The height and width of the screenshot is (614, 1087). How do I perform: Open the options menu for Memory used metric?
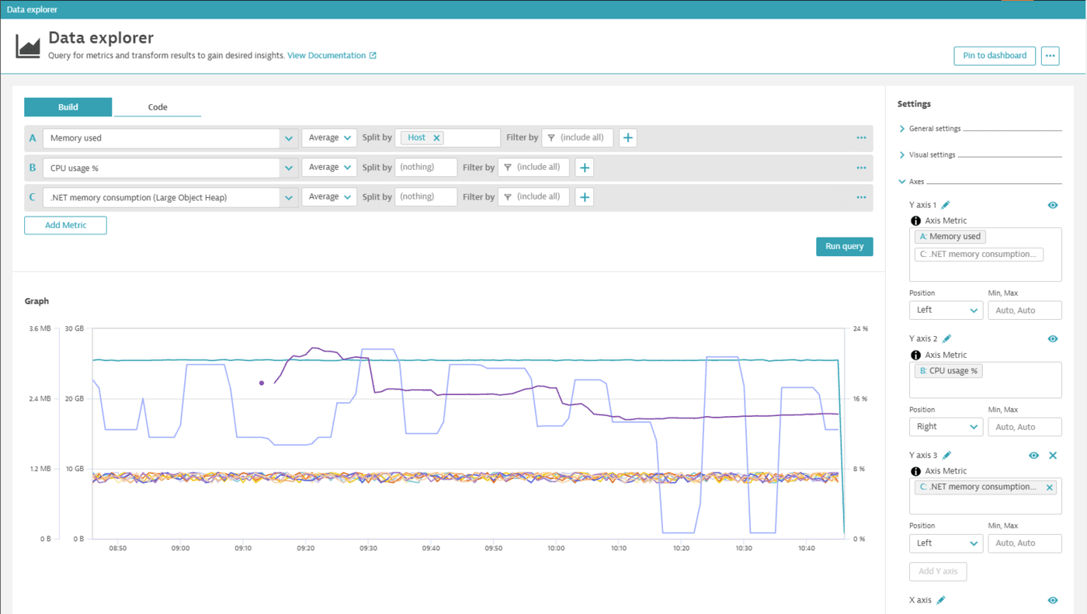(x=860, y=137)
